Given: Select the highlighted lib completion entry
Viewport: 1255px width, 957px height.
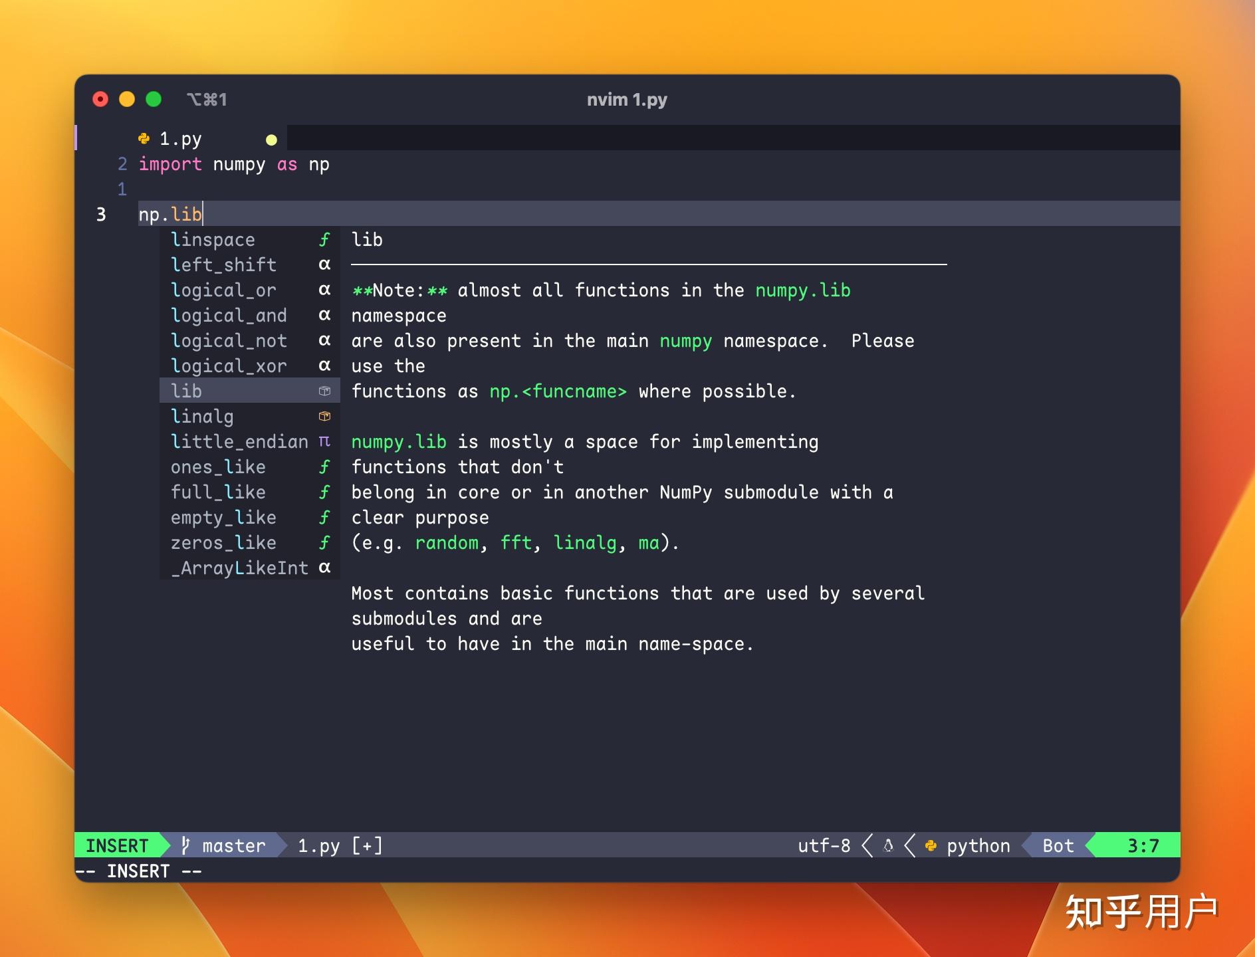Looking at the screenshot, I should (x=187, y=391).
